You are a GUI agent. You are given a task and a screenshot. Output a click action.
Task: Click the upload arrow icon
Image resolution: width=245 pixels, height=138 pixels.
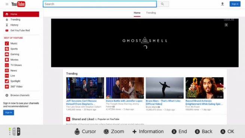(222, 4)
